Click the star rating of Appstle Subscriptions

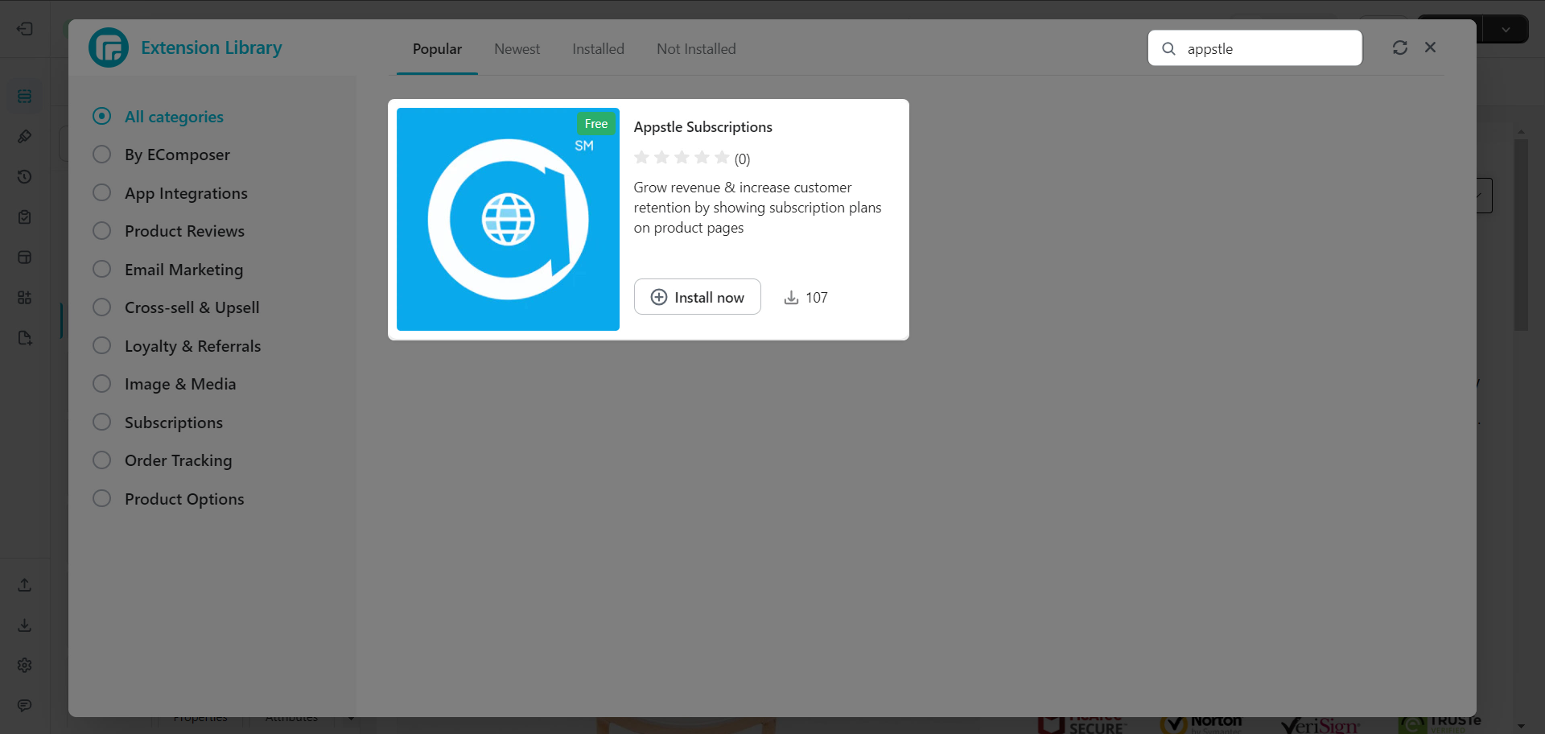pyautogui.click(x=682, y=158)
